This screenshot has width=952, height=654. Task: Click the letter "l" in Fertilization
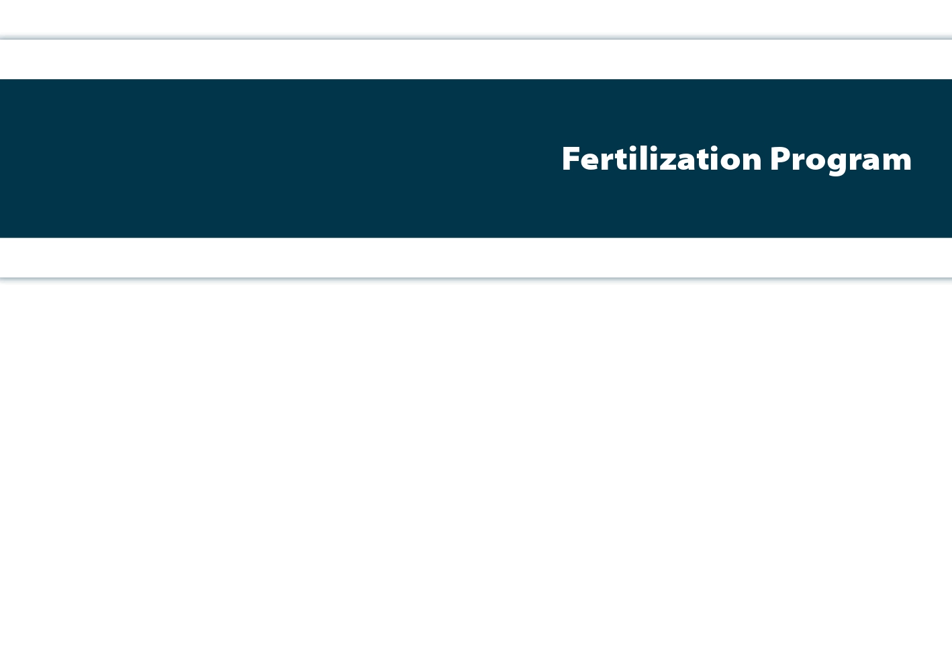(x=640, y=159)
